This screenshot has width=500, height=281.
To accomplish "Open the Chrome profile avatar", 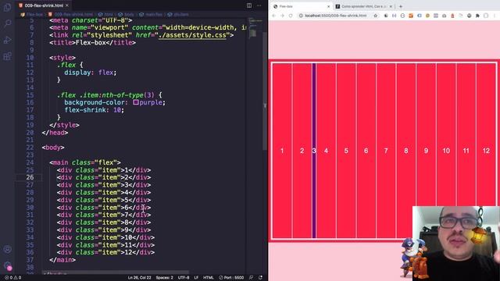I will [x=486, y=16].
